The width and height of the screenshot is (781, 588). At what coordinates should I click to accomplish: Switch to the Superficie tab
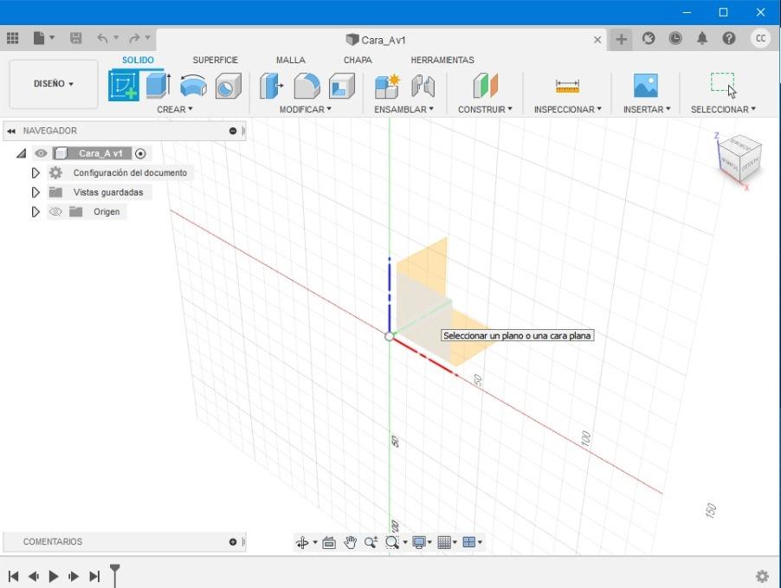click(216, 60)
